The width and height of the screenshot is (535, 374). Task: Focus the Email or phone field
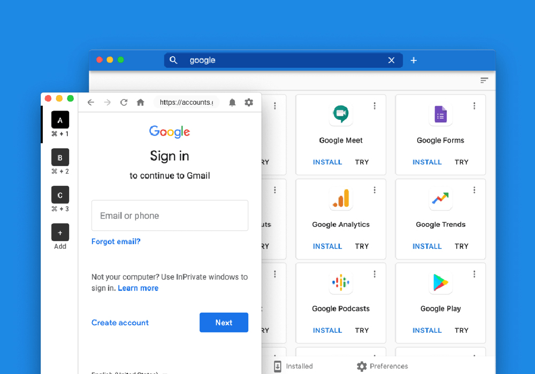tap(170, 216)
